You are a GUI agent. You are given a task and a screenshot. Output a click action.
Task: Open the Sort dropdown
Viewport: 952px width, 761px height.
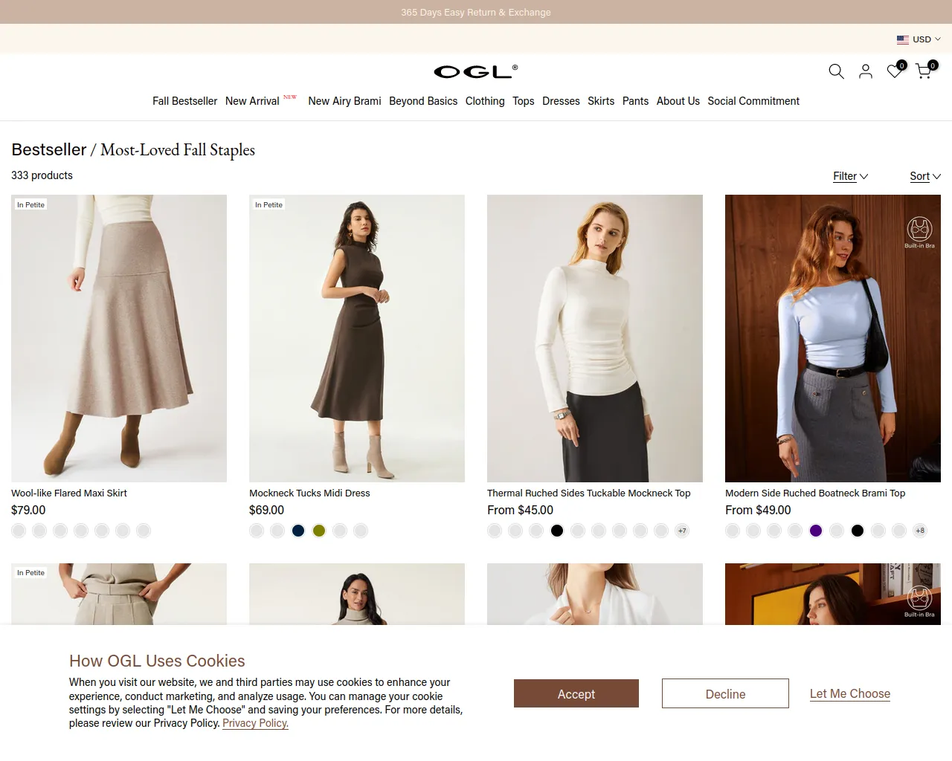point(925,176)
